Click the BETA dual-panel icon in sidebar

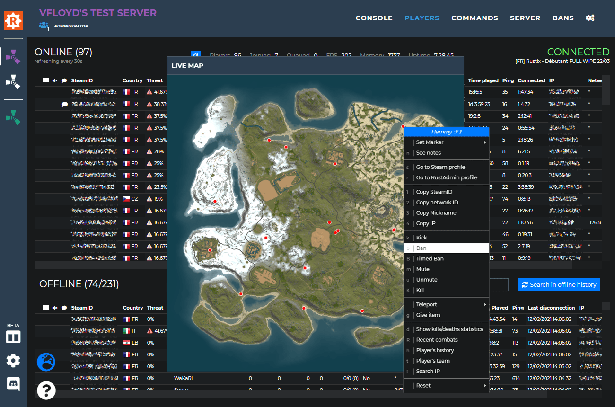tap(13, 337)
